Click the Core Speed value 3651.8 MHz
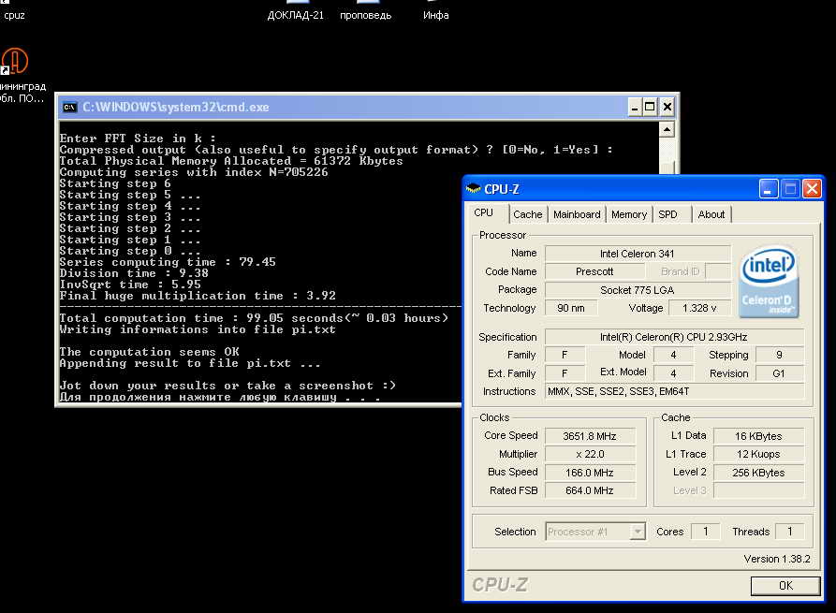The height and width of the screenshot is (613, 836). (590, 436)
